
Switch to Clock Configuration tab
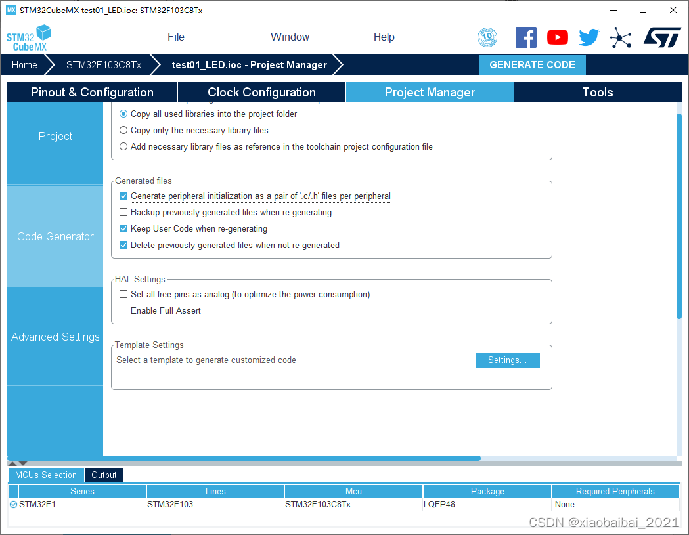(x=262, y=93)
